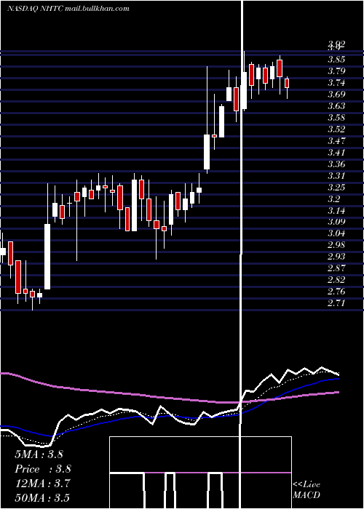Image resolution: width=364 pixels, height=509 pixels.
Task: Click the 3.69 price axis label
Action: (x=336, y=95)
